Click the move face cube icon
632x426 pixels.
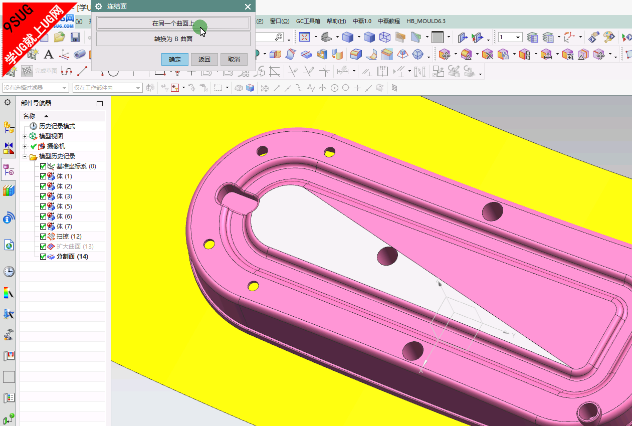[444, 54]
